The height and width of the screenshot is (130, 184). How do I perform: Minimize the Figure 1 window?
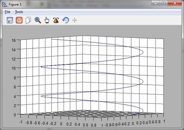[156, 3]
